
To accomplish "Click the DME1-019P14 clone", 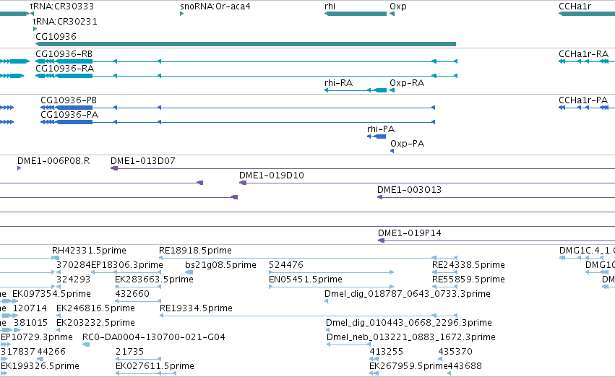I will point(496,240).
